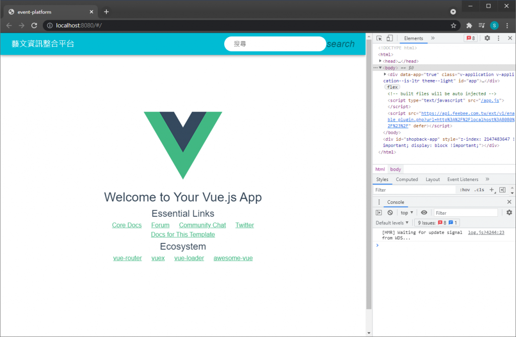Image resolution: width=516 pixels, height=337 pixels.
Task: Reload the localhost page
Action: pos(34,25)
